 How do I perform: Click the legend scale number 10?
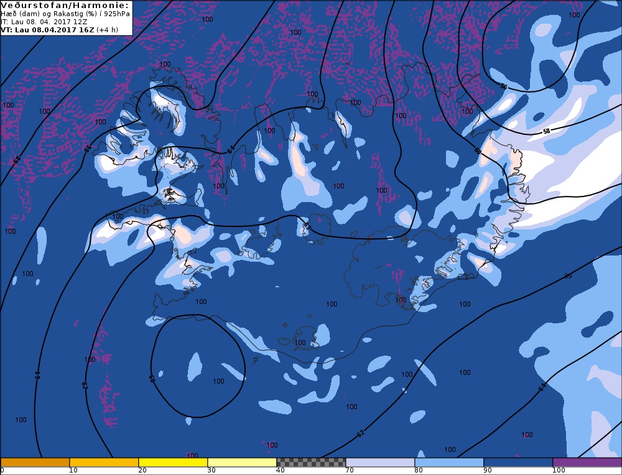coord(73,471)
